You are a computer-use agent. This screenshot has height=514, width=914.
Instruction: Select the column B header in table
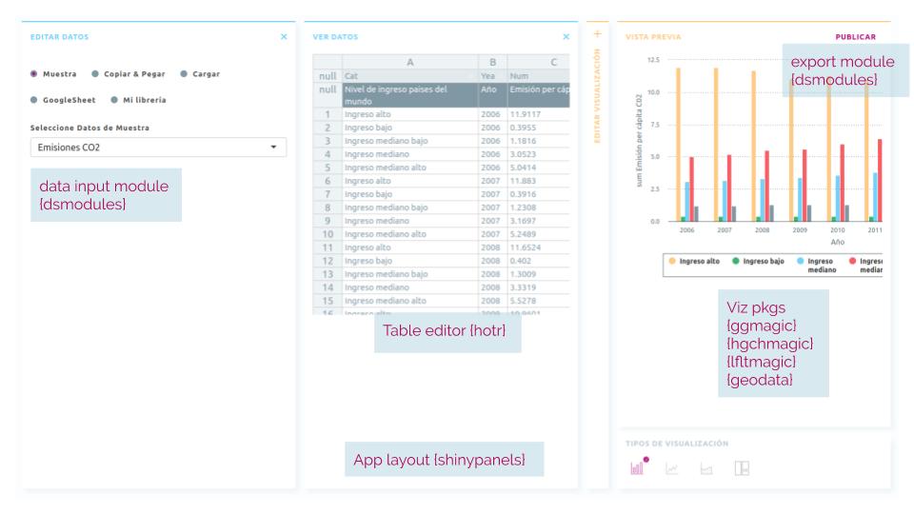[x=492, y=62]
